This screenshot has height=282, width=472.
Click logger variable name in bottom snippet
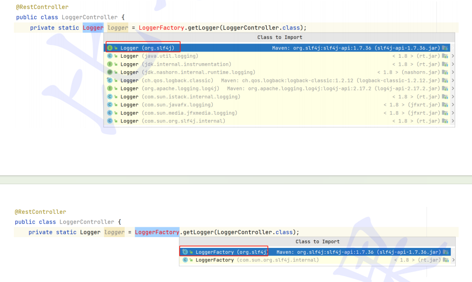(114, 232)
